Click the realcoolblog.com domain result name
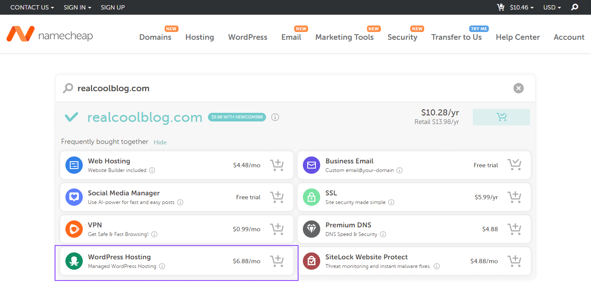The height and width of the screenshot is (287, 591). [x=145, y=117]
